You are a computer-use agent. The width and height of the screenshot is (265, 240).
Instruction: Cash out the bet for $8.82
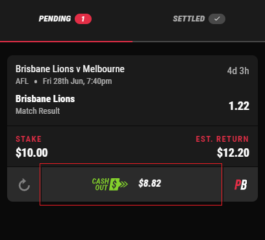[x=131, y=184]
